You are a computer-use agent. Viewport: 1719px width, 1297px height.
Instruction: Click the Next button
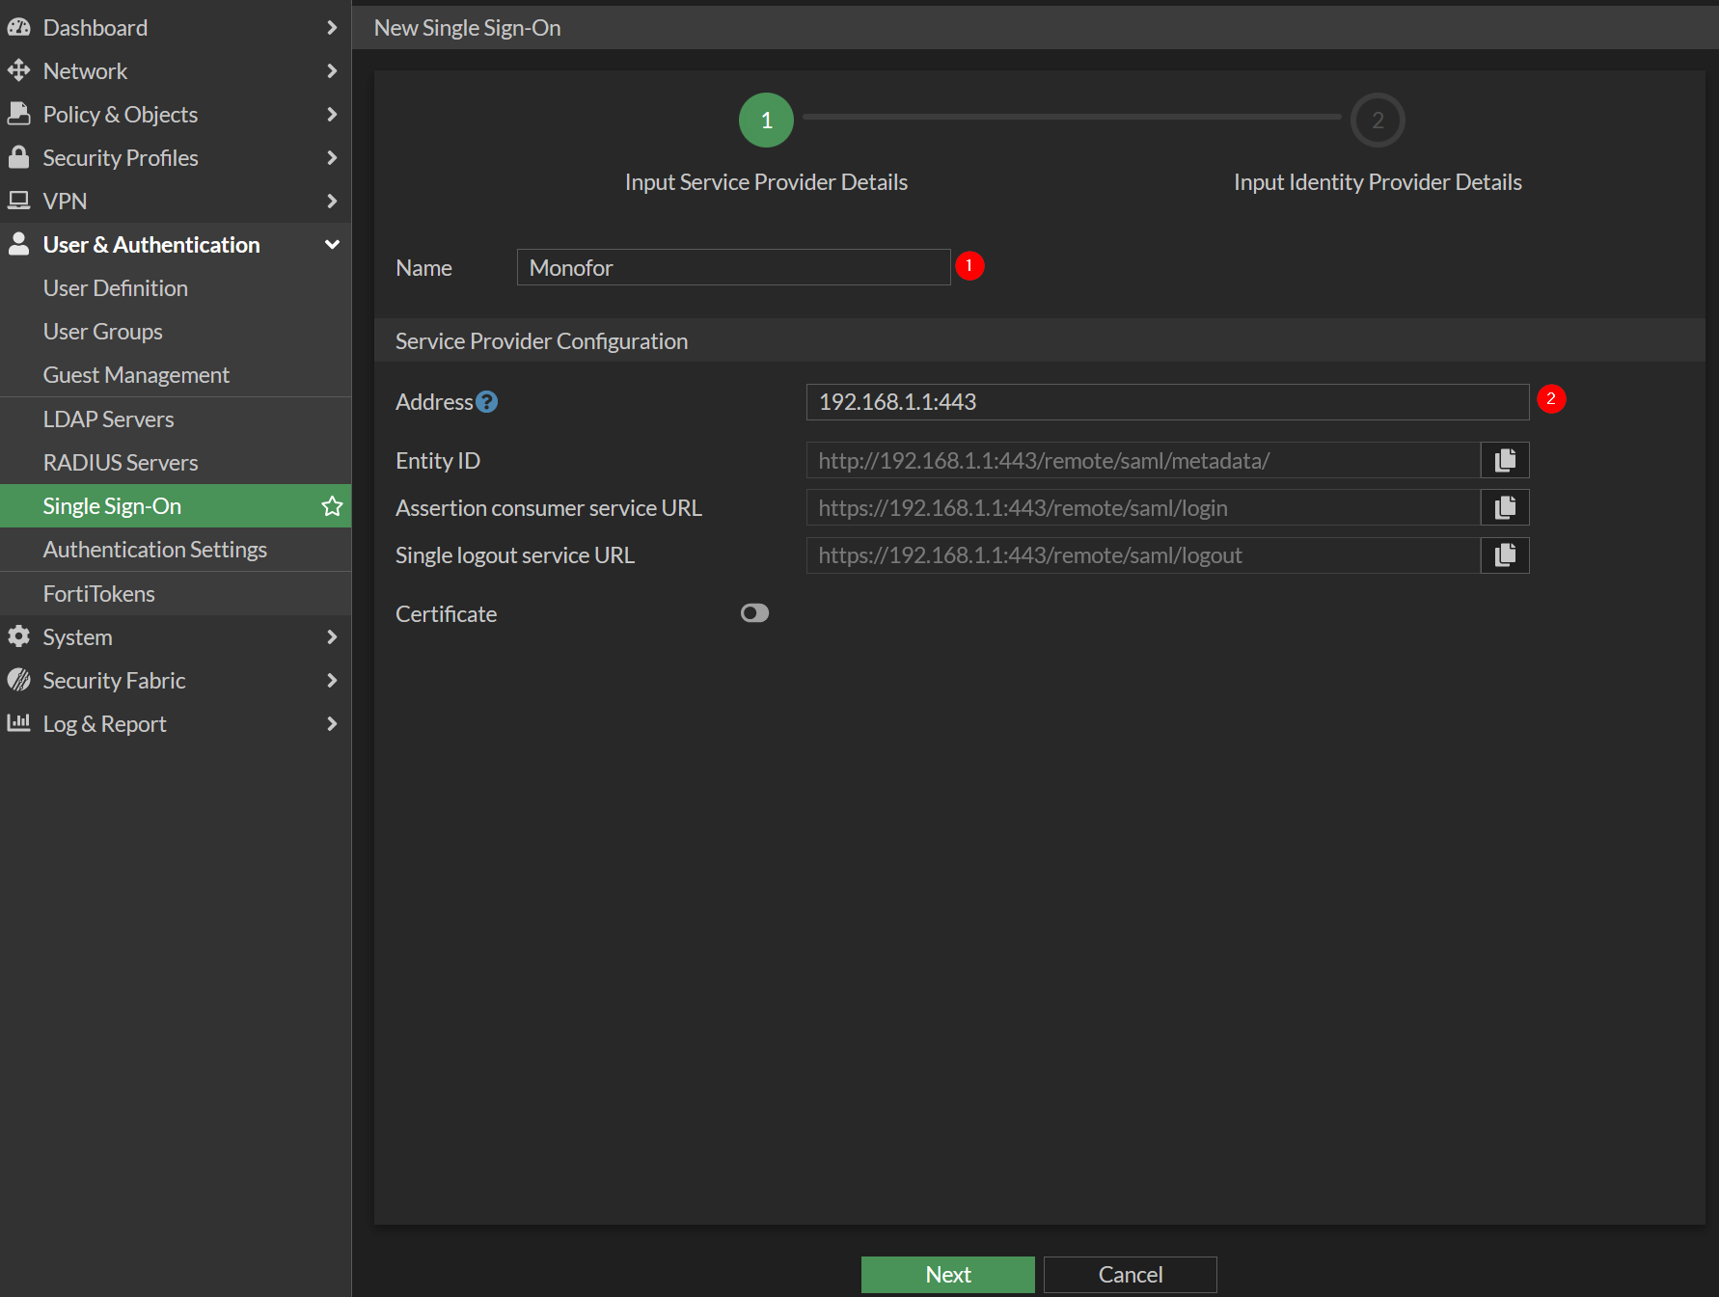(947, 1275)
